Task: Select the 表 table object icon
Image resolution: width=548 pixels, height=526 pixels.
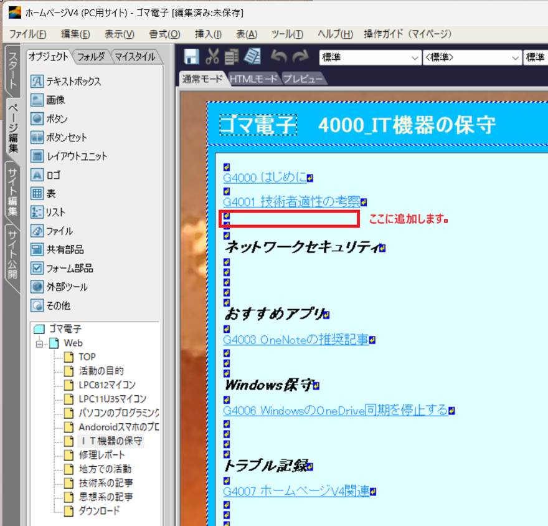Action: [37, 193]
